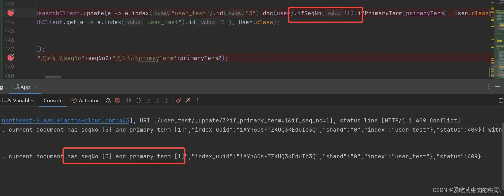Image resolution: width=504 pixels, height=196 pixels.
Task: Click the primaryTerm2 variable in the editor
Action: click(x=201, y=58)
